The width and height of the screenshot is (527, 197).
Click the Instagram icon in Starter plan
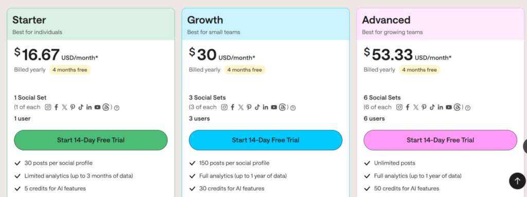tap(48, 107)
